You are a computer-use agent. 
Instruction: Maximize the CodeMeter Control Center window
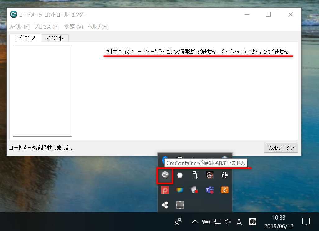click(x=269, y=14)
